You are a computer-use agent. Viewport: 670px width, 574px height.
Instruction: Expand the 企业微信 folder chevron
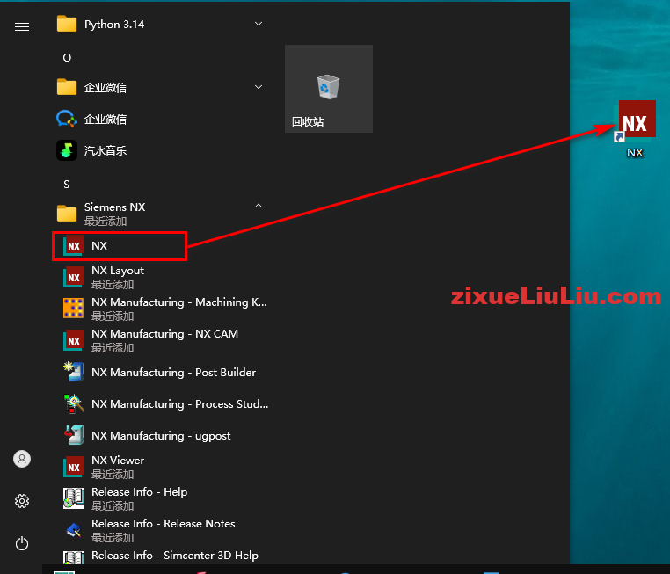[259, 87]
